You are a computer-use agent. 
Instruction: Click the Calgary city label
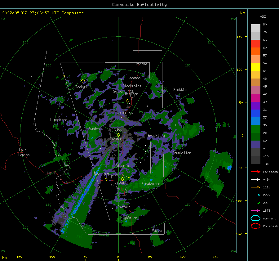coord(121,182)
